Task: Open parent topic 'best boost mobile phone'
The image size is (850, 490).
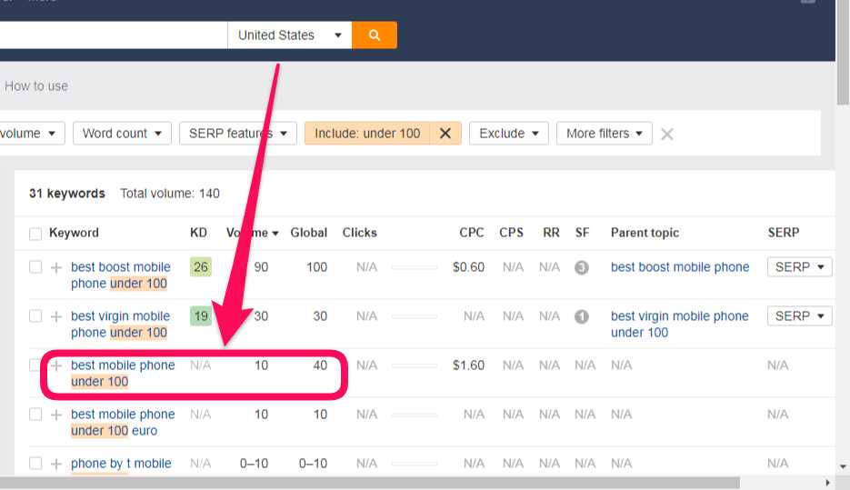Action: click(x=680, y=267)
